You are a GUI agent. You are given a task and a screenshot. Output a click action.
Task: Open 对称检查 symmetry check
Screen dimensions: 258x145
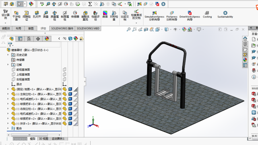114,16
